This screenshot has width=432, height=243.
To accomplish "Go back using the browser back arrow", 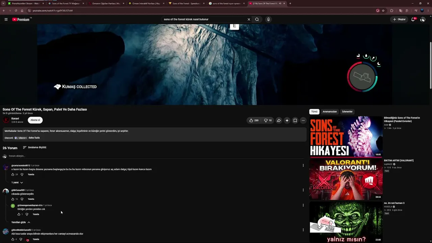I will point(4,10).
